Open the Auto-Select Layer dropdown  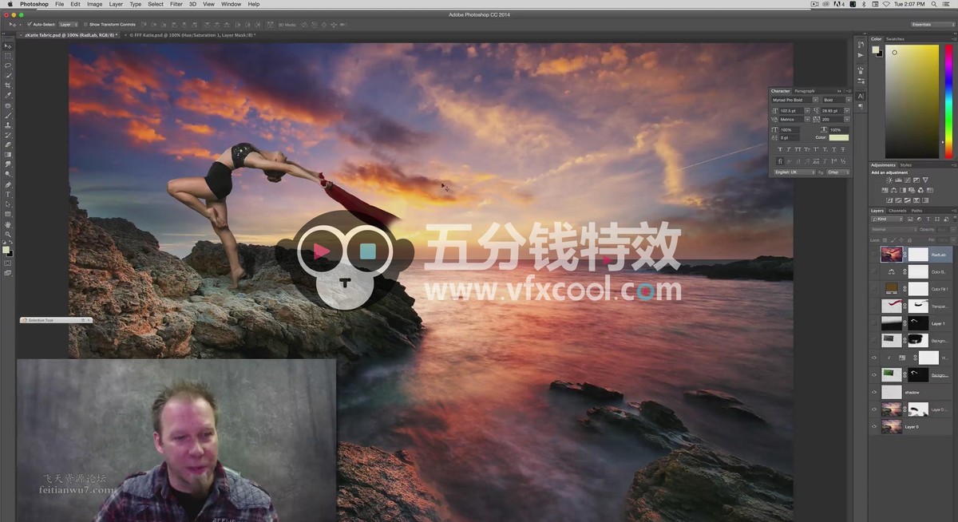tap(69, 25)
